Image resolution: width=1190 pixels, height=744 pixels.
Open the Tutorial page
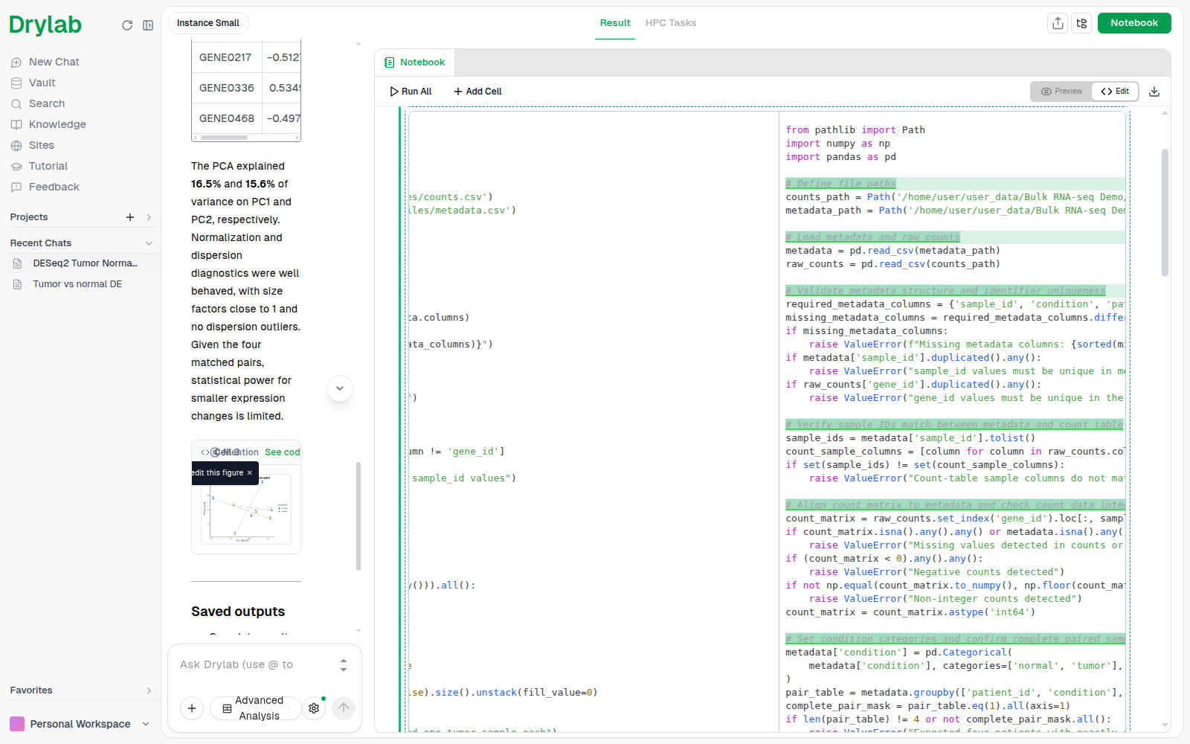[x=48, y=166]
